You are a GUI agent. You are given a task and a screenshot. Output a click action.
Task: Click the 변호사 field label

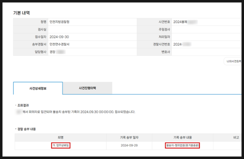point(166,52)
